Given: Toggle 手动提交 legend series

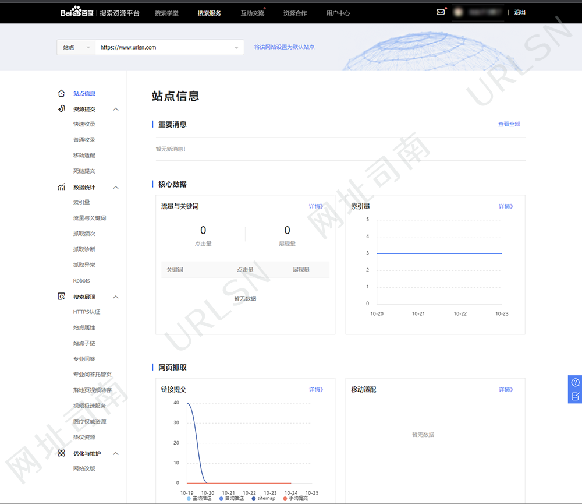Looking at the screenshot, I should [296, 498].
